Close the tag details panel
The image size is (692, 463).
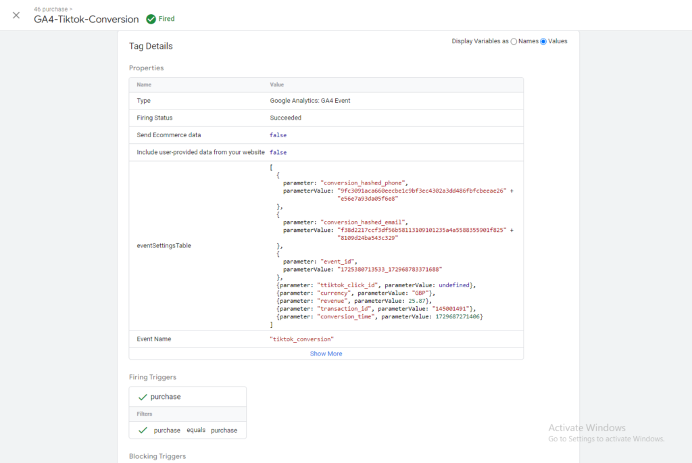(x=16, y=16)
